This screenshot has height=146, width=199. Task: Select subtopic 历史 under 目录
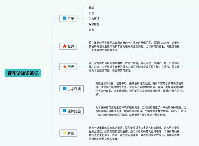pyautogui.click(x=91, y=13)
